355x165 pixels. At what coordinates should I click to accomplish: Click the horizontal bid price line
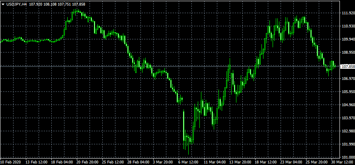pos(170,66)
